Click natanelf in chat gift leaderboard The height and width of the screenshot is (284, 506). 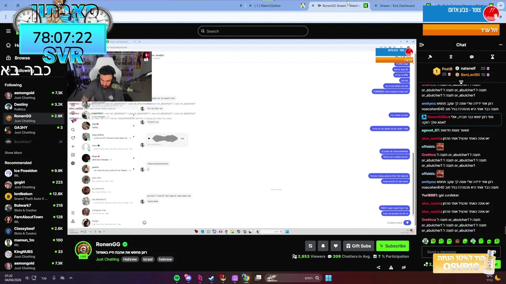(x=473, y=69)
